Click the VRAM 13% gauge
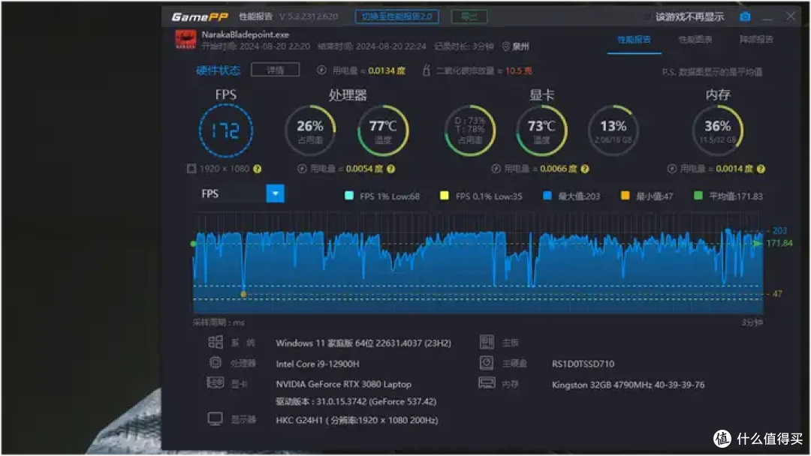This screenshot has width=811, height=456. [613, 130]
